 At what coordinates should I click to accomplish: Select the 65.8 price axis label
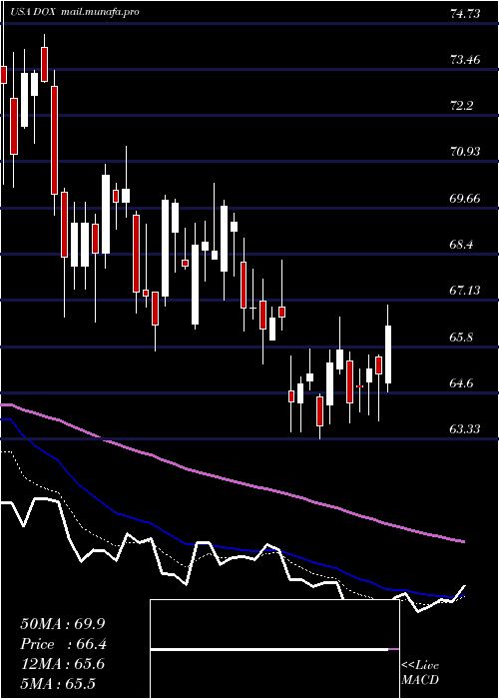(463, 337)
